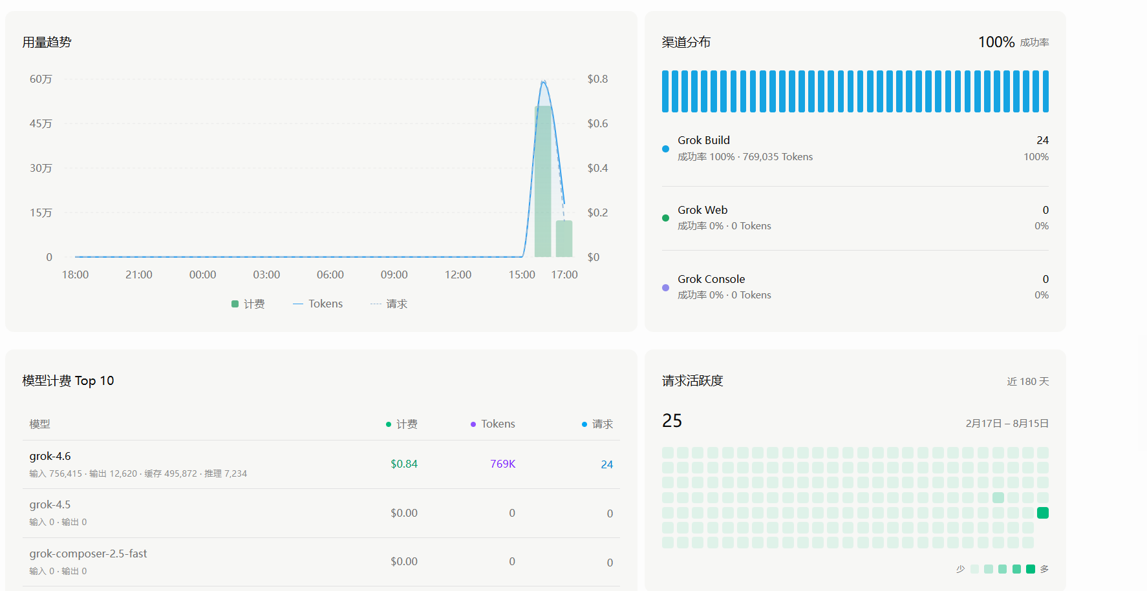Click the lightest legend swatch next to 少

pyautogui.click(x=974, y=569)
